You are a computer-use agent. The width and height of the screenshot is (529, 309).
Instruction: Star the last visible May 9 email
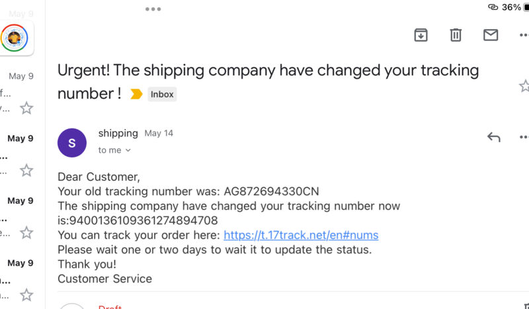click(26, 295)
